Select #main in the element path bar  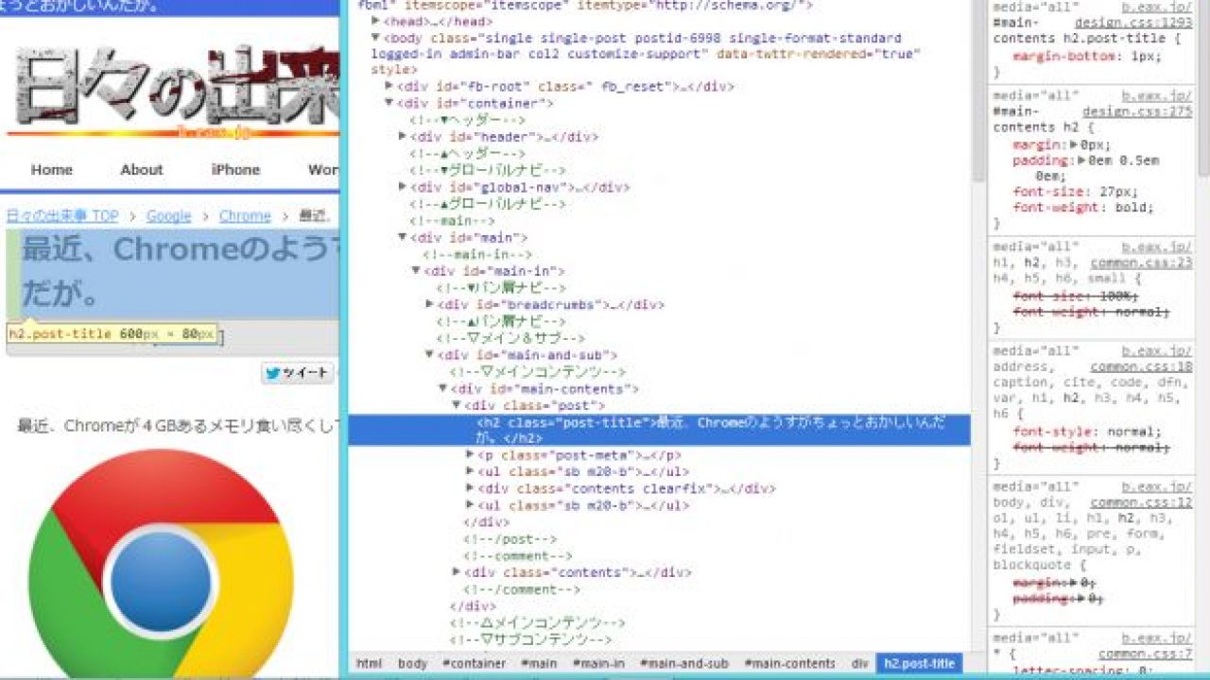(539, 664)
